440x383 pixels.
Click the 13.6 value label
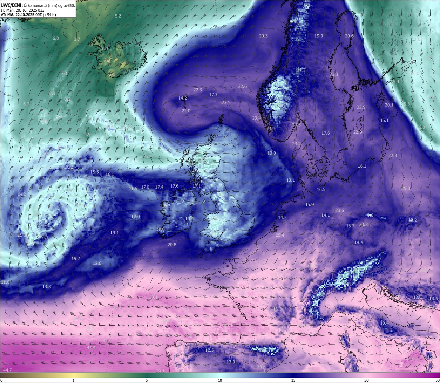click(x=434, y=299)
